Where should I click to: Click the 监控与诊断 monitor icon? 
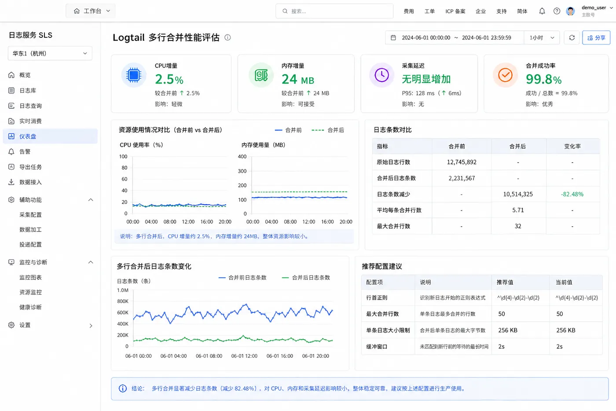coord(11,262)
